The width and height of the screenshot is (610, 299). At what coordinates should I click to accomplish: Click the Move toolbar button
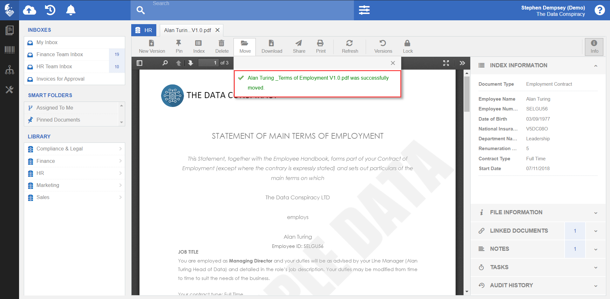click(245, 47)
